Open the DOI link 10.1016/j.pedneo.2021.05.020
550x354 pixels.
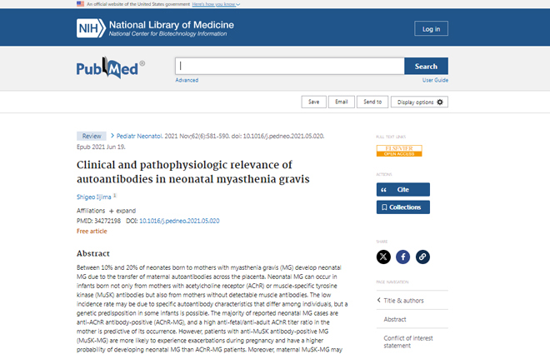(x=180, y=221)
